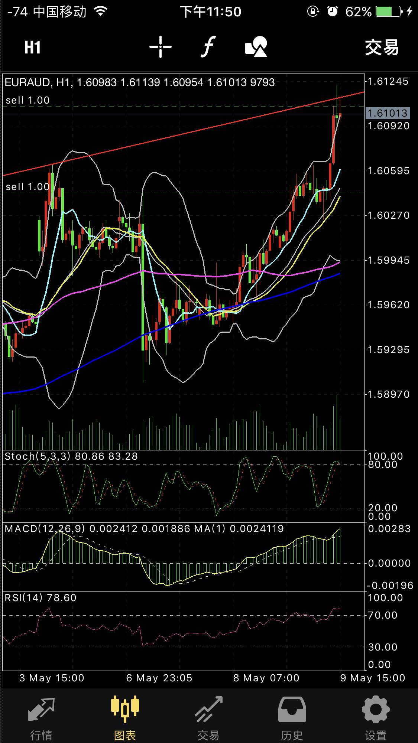Tap the 下午11:50 clock in status bar

click(x=211, y=12)
